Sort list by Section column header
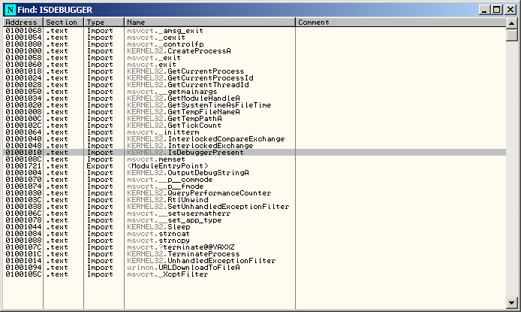The height and width of the screenshot is (312, 521). [62, 23]
